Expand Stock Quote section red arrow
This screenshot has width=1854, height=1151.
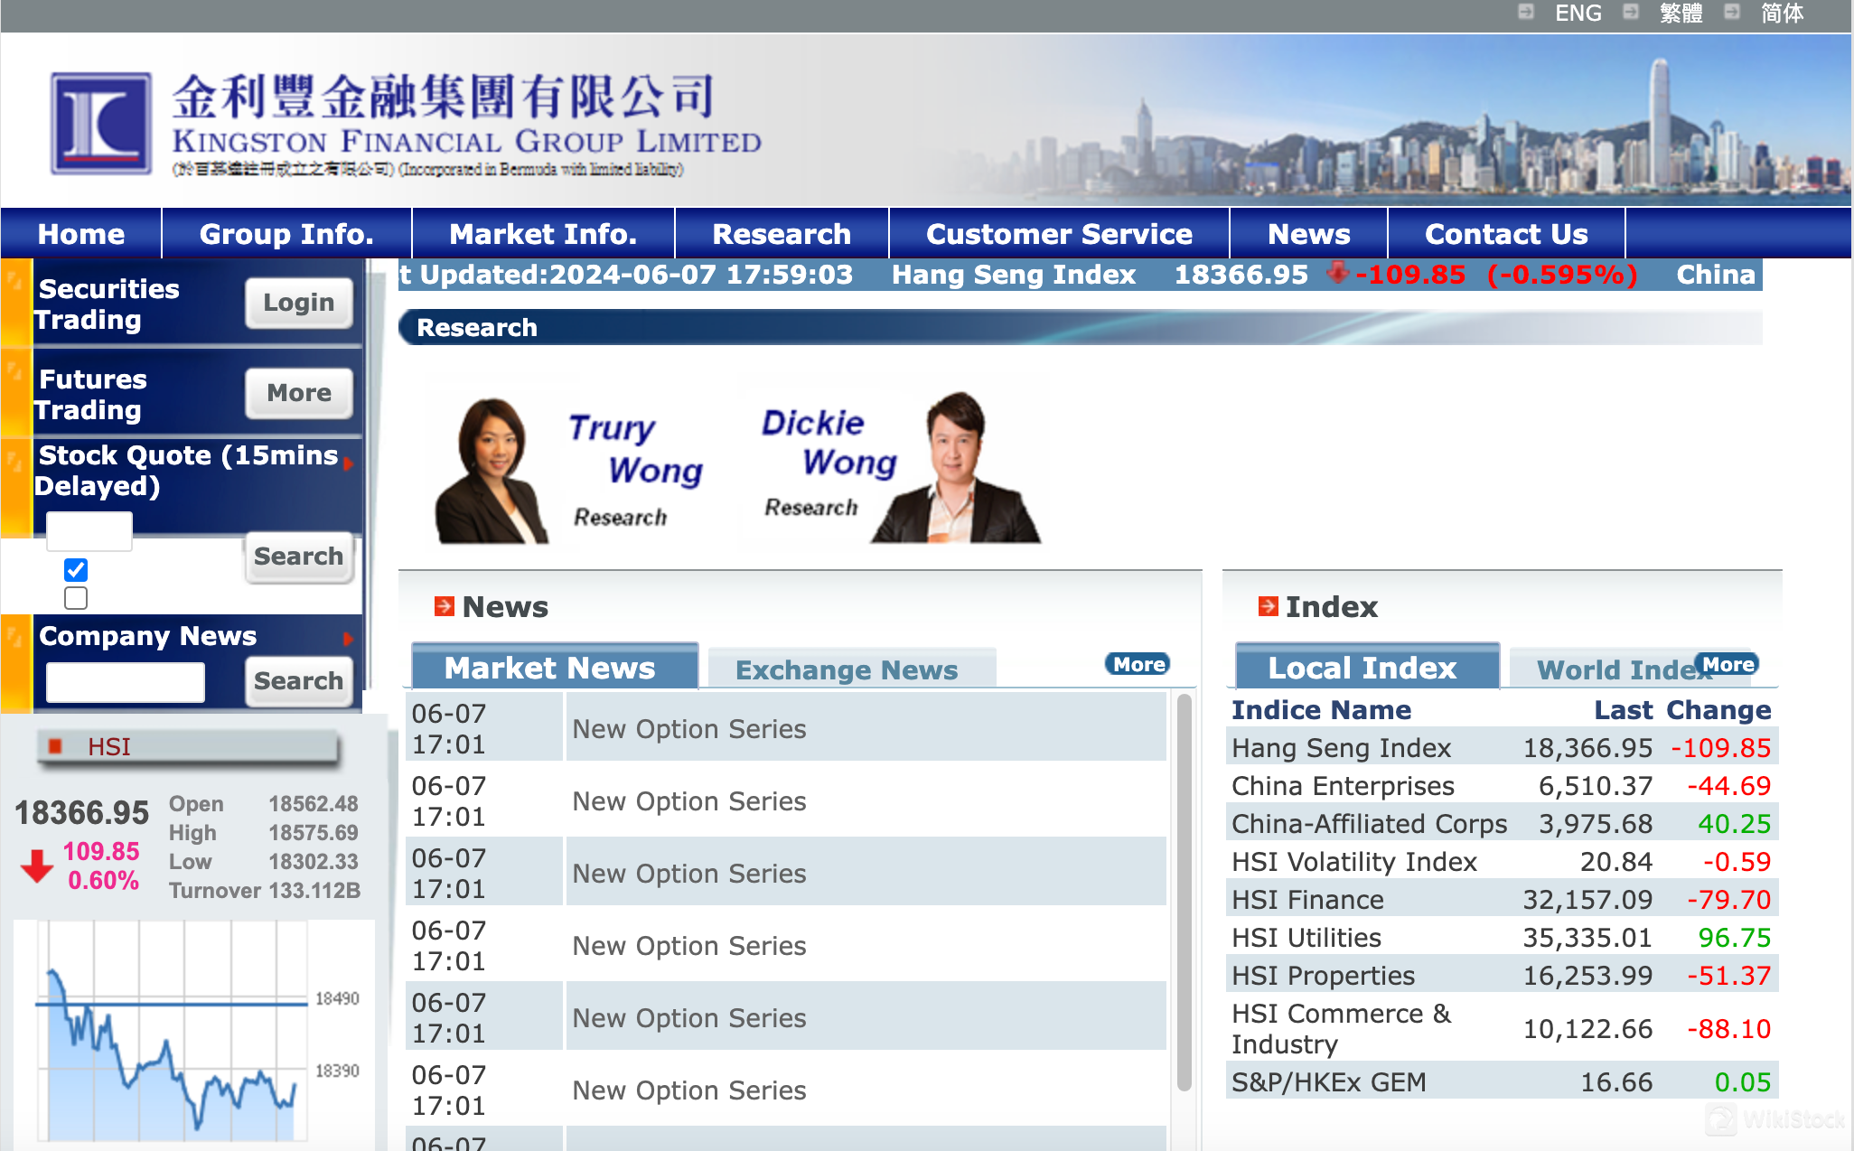pos(348,463)
